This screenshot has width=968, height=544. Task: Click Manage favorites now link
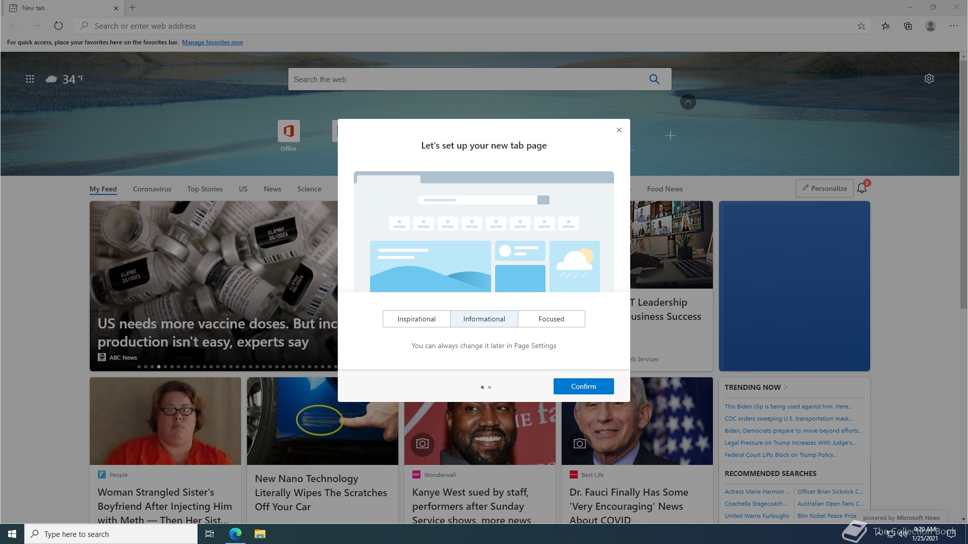[x=212, y=42]
